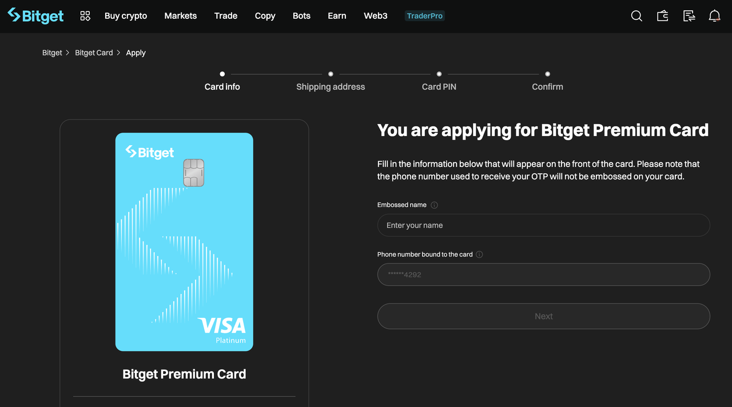Click the Bitget logo
The height and width of the screenshot is (407, 732).
35,15
